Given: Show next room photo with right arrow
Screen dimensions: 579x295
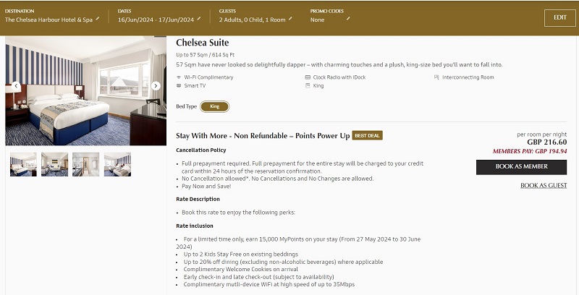Looking at the screenshot, I should (156, 86).
